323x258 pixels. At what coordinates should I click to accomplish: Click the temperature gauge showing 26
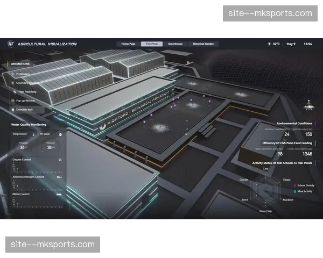coord(24,146)
